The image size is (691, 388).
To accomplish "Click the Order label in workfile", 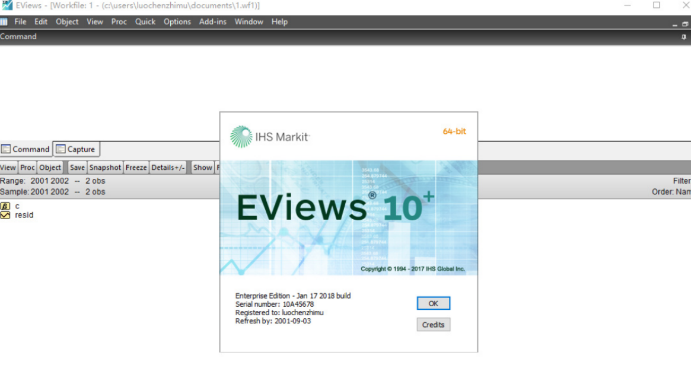I will (671, 192).
